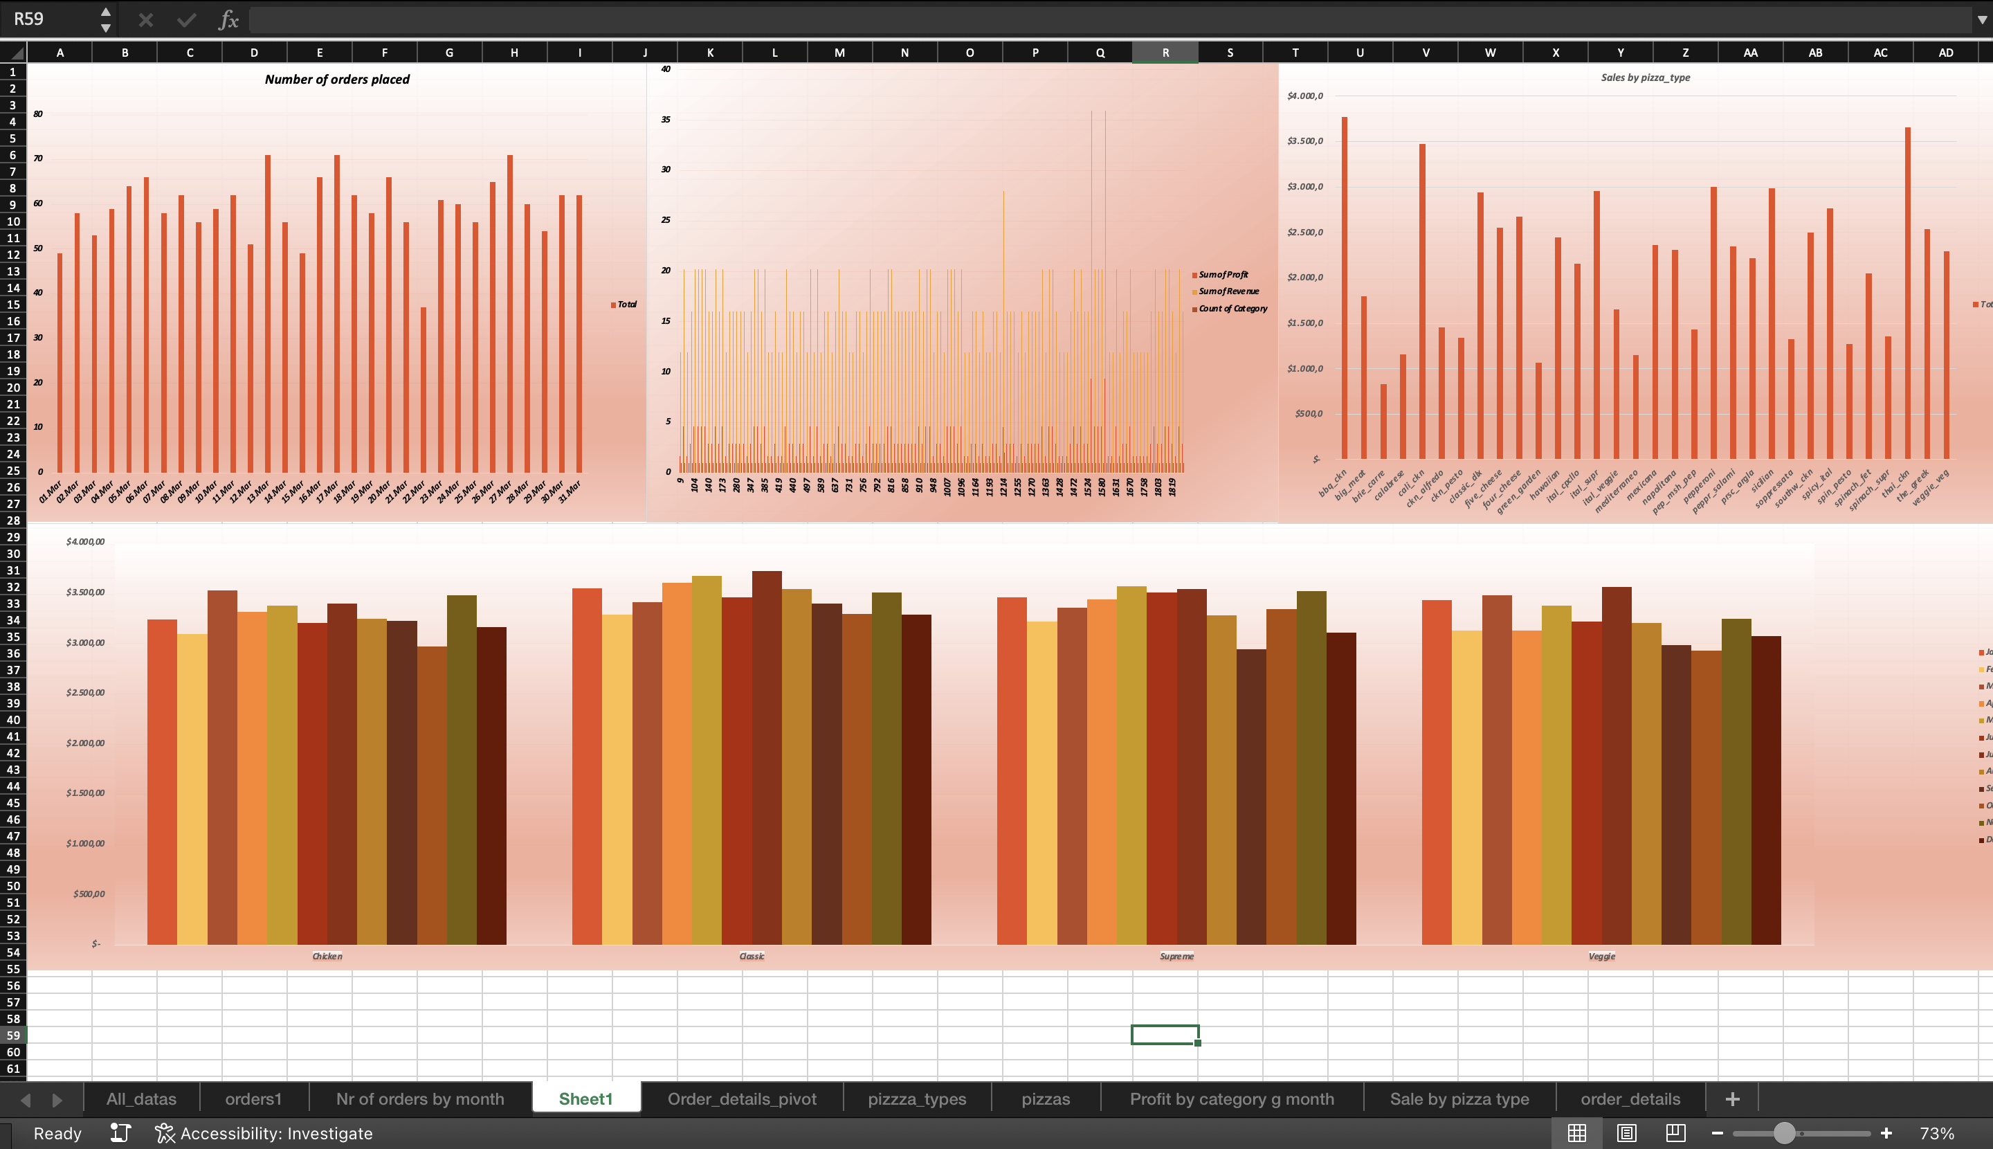Open the Name Box dropdown arrows

click(x=106, y=20)
